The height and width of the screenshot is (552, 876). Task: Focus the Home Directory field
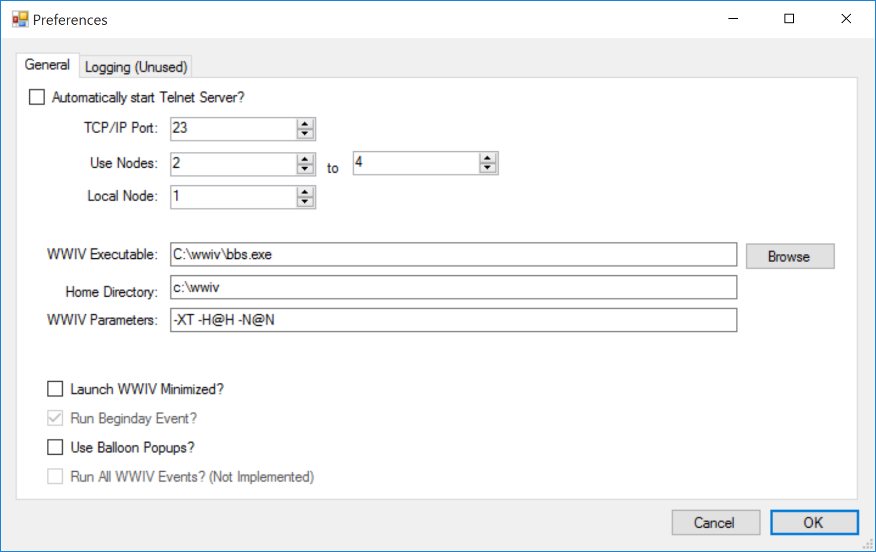coord(454,287)
